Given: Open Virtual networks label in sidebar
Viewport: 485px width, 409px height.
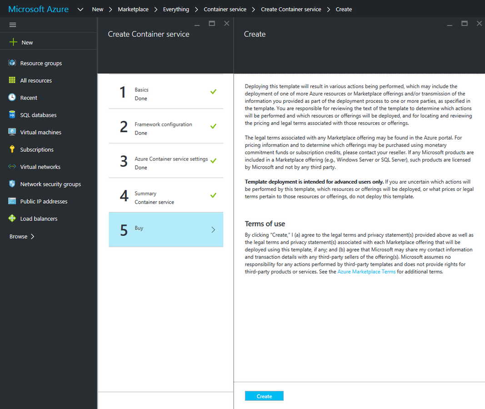Looking at the screenshot, I should (x=40, y=167).
